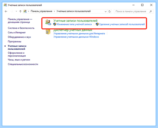The height and width of the screenshot is (128, 158).
Task: Click the magnifier search icon
Action: pos(151,12)
